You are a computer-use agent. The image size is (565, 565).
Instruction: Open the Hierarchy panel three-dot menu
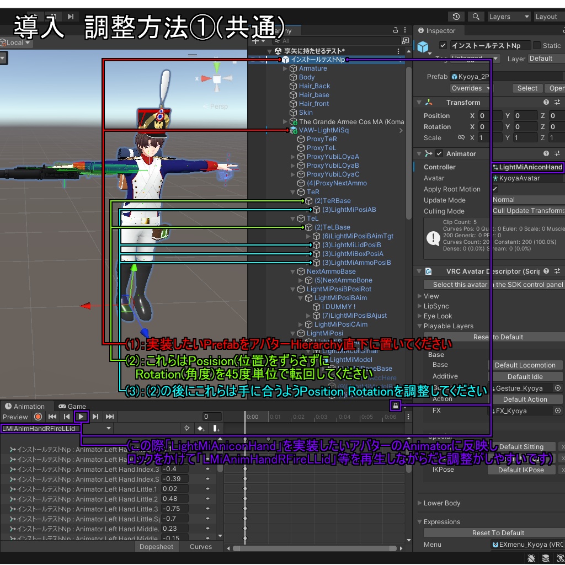405,30
